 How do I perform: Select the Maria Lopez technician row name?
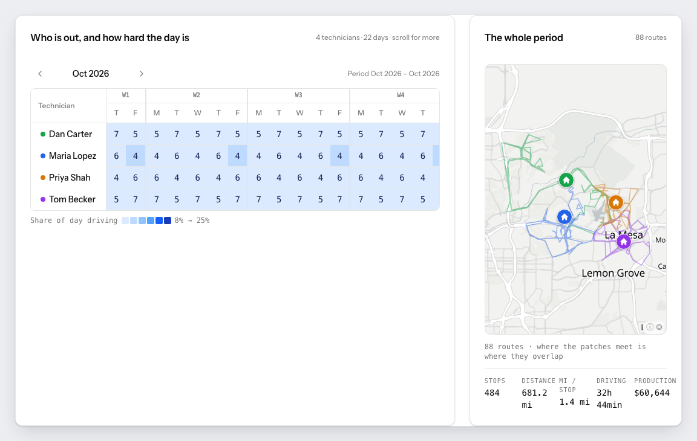(x=73, y=156)
